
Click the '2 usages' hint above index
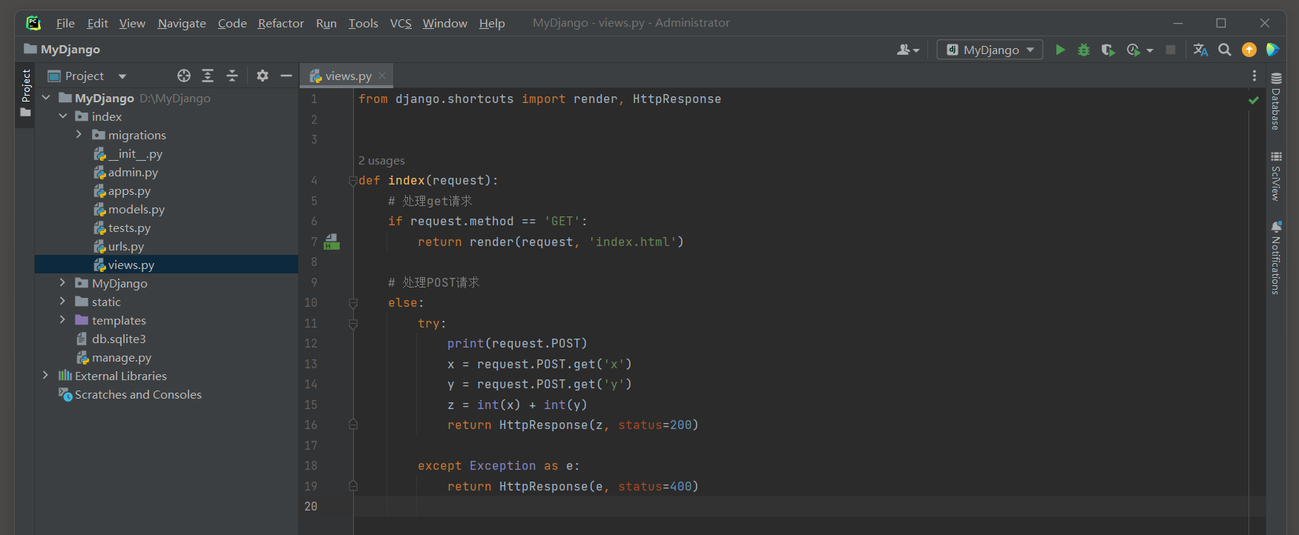click(381, 161)
